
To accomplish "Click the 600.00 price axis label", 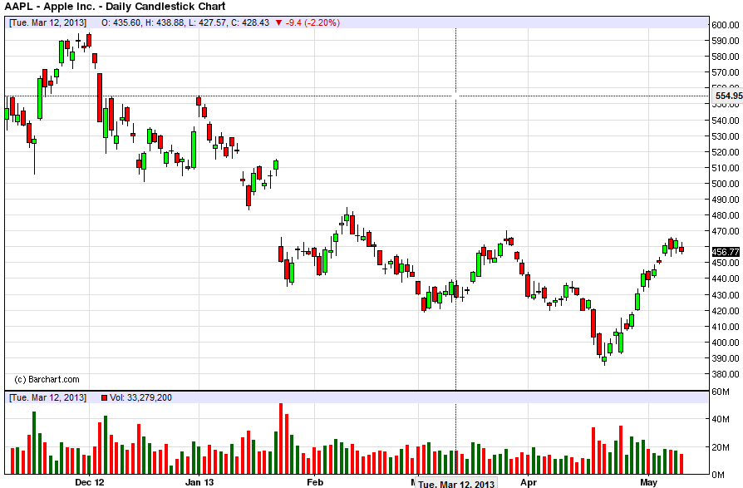I will (x=726, y=25).
